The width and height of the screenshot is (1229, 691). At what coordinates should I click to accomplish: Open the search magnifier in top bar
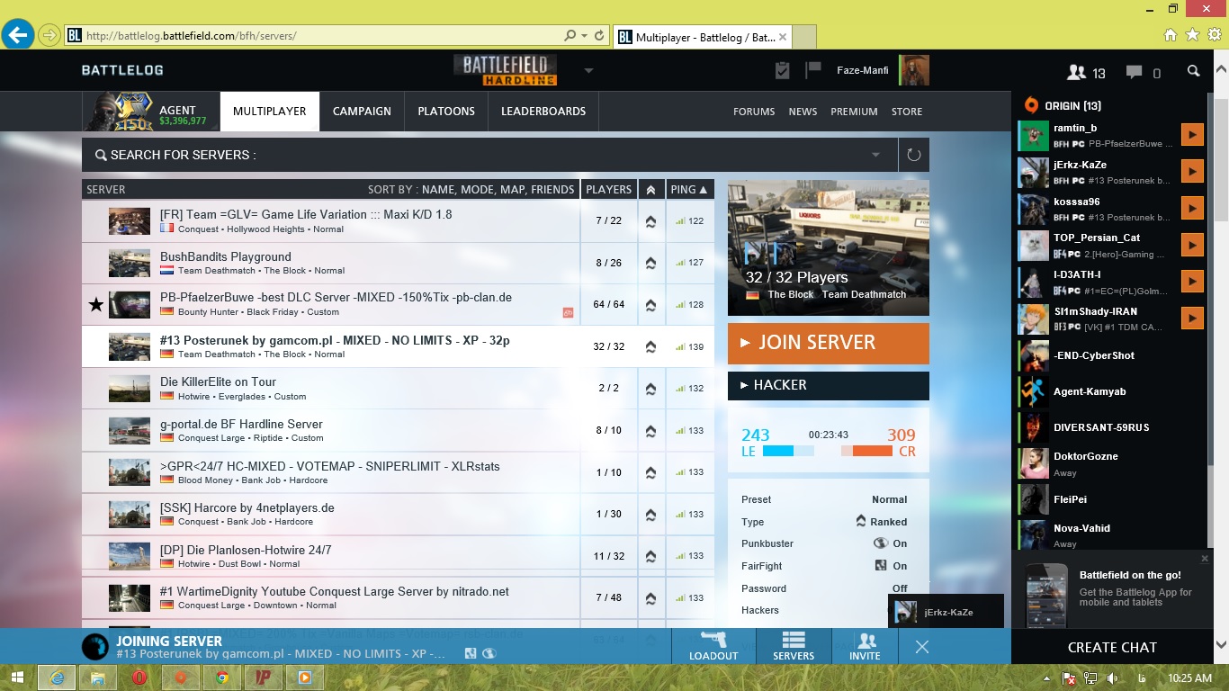[x=1193, y=72]
